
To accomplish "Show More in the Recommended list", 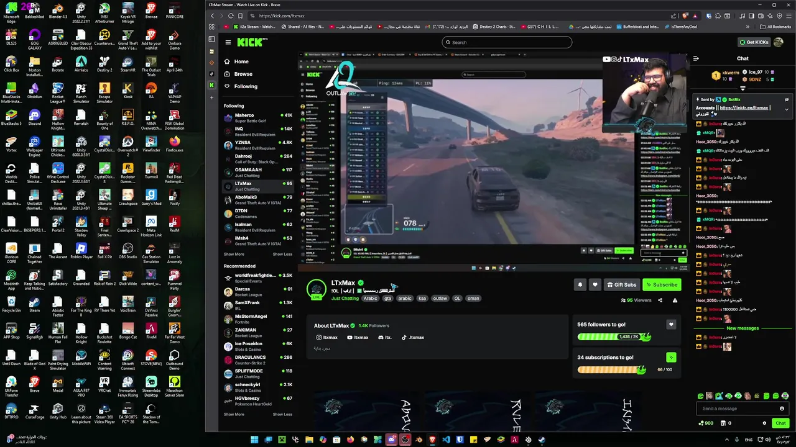I will click(x=234, y=414).
